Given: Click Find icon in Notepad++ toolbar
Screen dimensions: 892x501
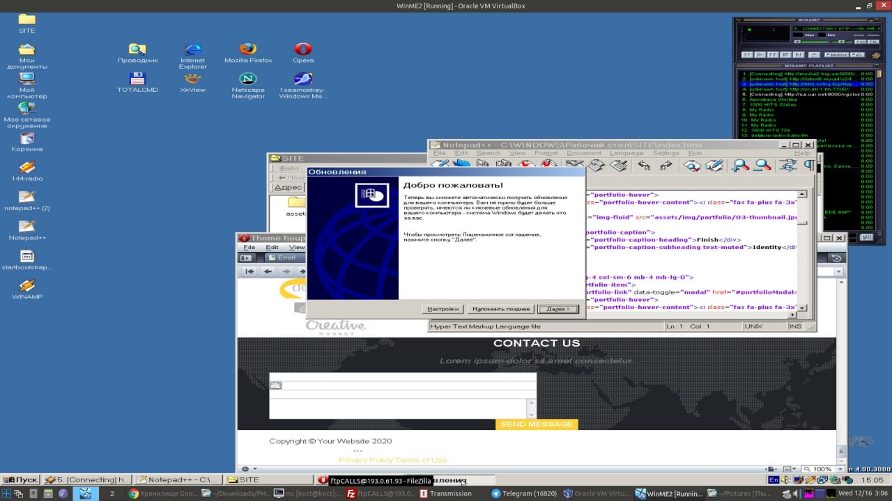Looking at the screenshot, I should 692,166.
